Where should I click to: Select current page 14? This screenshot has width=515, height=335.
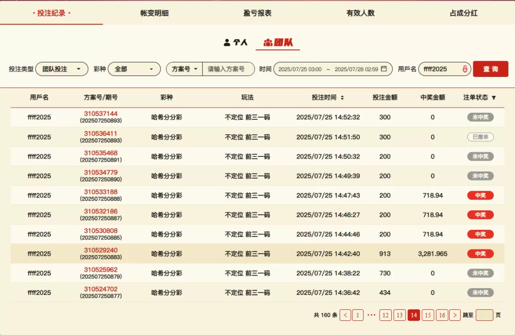tap(414, 315)
